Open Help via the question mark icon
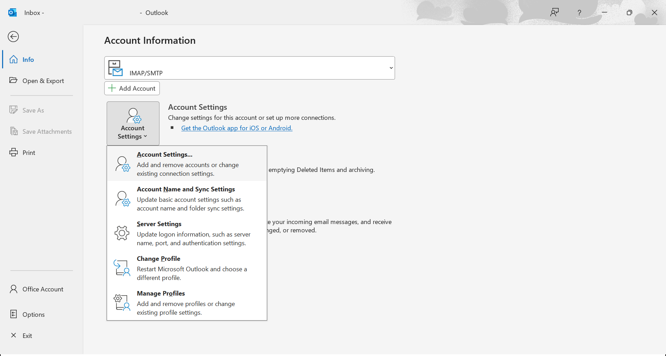The height and width of the screenshot is (356, 666). pos(579,13)
